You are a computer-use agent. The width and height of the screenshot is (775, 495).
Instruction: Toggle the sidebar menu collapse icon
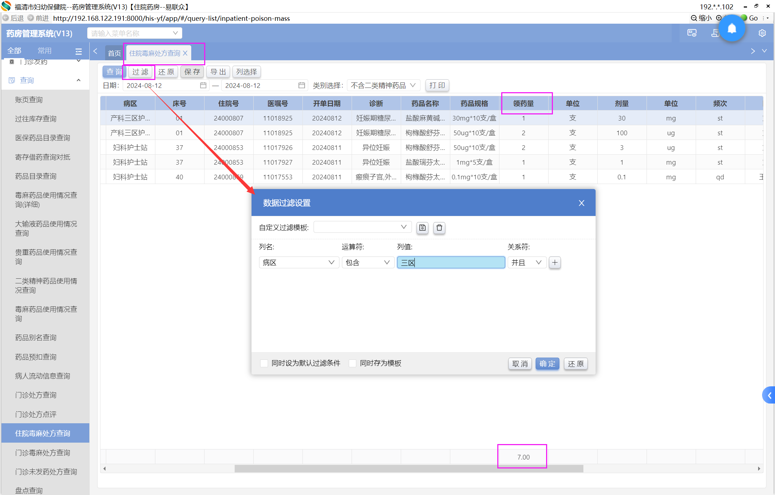click(79, 51)
